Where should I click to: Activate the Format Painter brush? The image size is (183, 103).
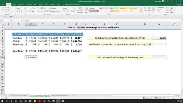10,12
